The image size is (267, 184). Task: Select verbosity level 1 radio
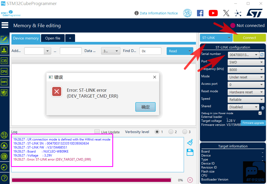tap(157, 132)
